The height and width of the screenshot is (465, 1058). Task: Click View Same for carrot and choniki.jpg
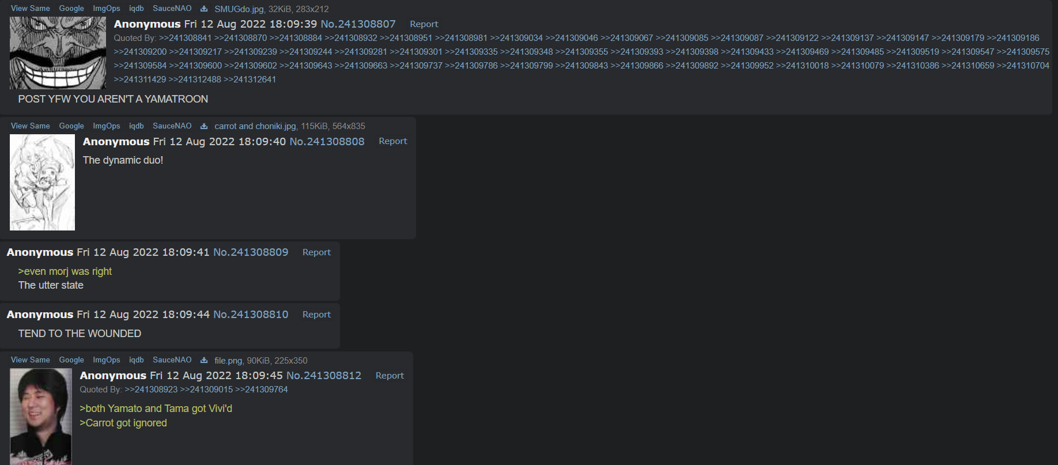pyautogui.click(x=31, y=126)
